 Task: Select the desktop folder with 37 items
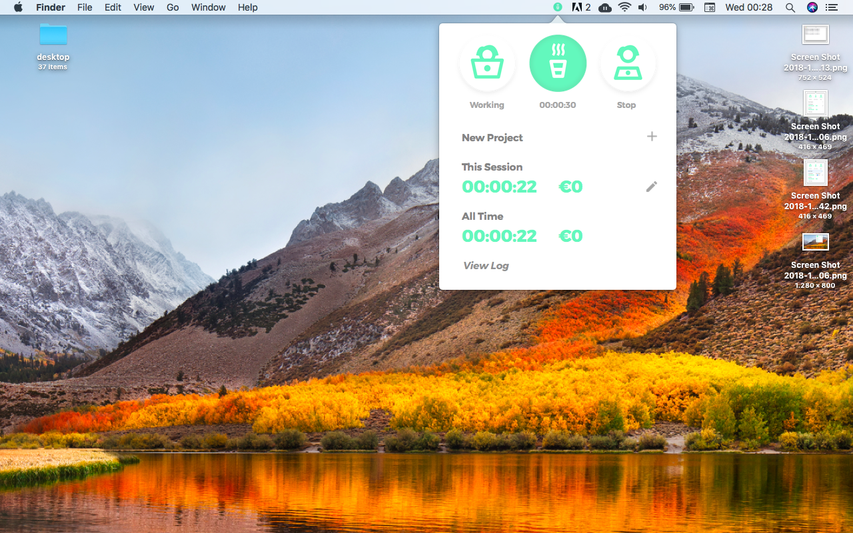[53, 47]
